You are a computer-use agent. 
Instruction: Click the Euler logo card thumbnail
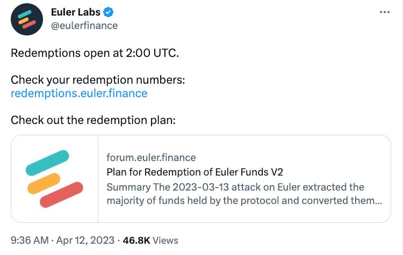54,179
